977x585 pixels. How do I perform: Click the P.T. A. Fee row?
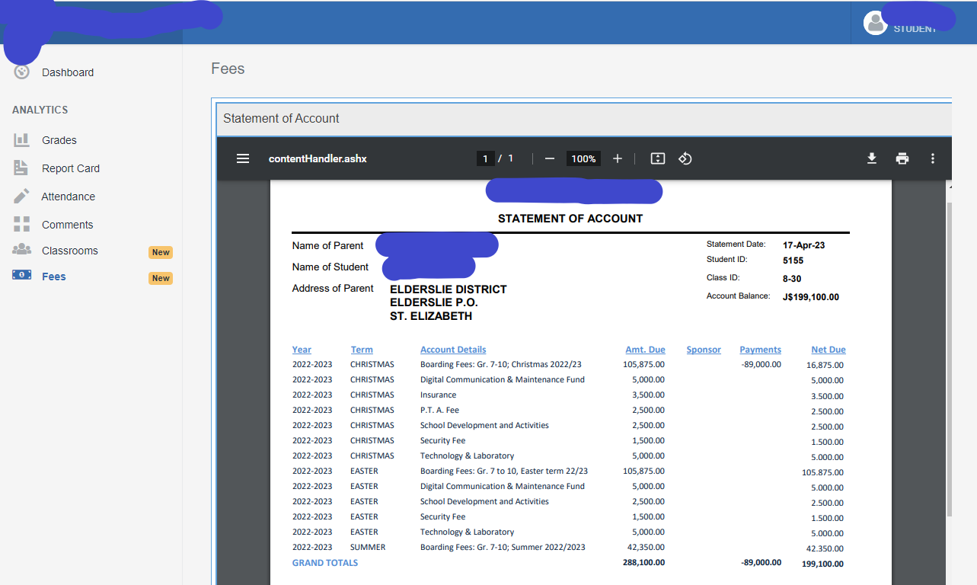tap(568, 411)
